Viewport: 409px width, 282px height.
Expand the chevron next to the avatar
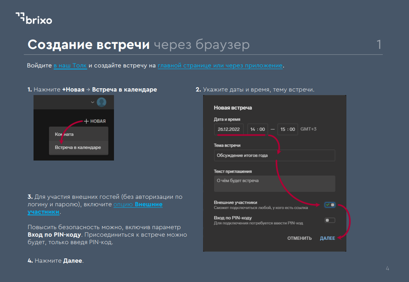click(x=93, y=102)
